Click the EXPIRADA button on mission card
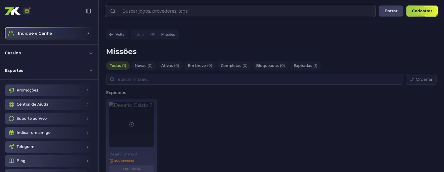This screenshot has width=444, height=172. point(132,169)
